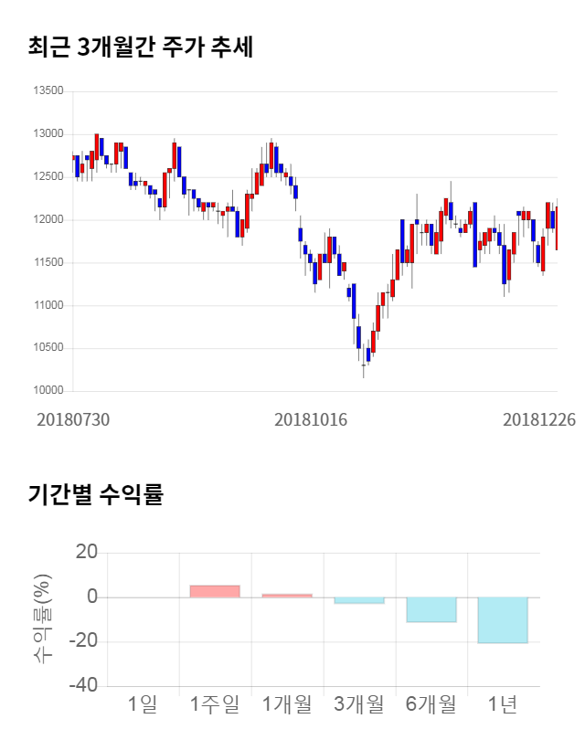This screenshot has height=740, width=585.
Task: Click the 20181226 date label
Action: coord(539,419)
